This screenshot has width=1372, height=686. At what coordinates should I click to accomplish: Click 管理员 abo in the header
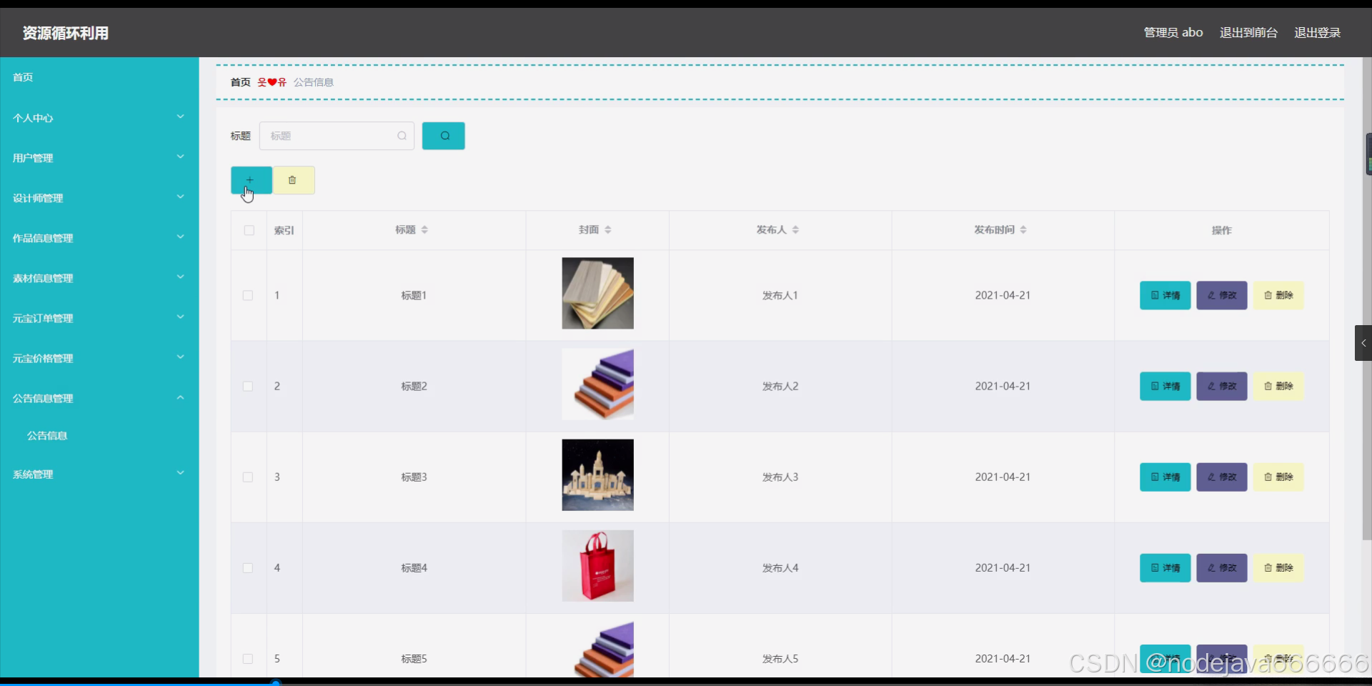pyautogui.click(x=1173, y=33)
